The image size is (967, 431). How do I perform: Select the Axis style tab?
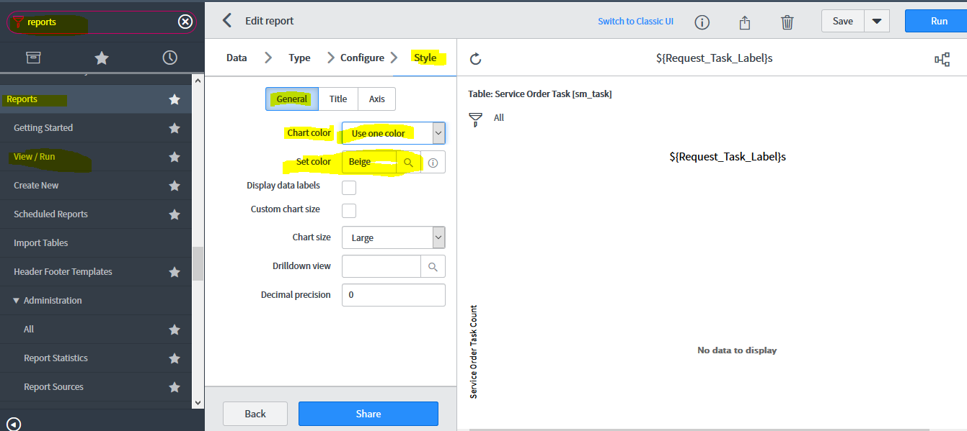coord(377,99)
